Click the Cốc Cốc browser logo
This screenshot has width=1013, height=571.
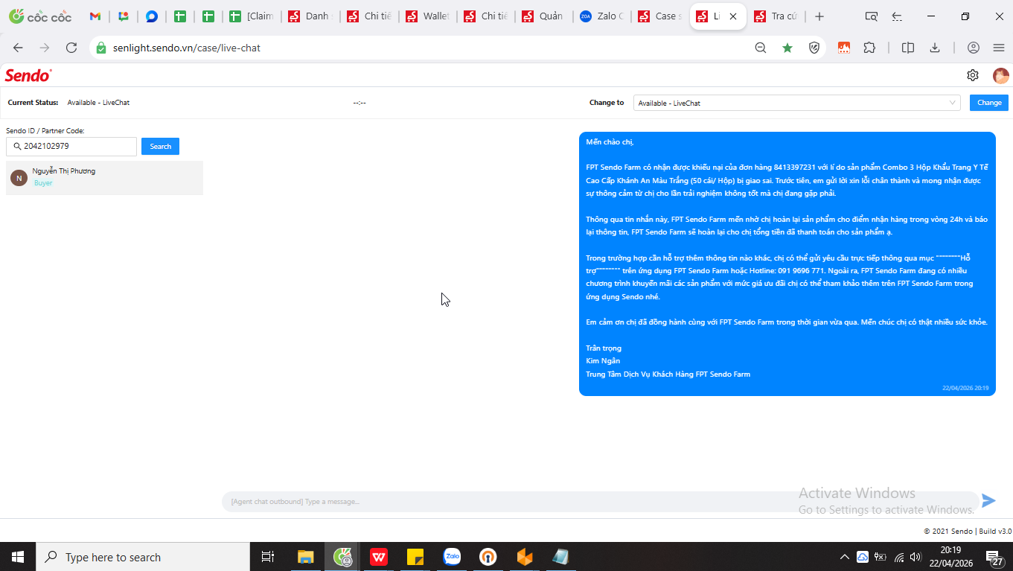(x=39, y=16)
